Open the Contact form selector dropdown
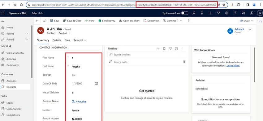263x121 pixels. [64, 33]
